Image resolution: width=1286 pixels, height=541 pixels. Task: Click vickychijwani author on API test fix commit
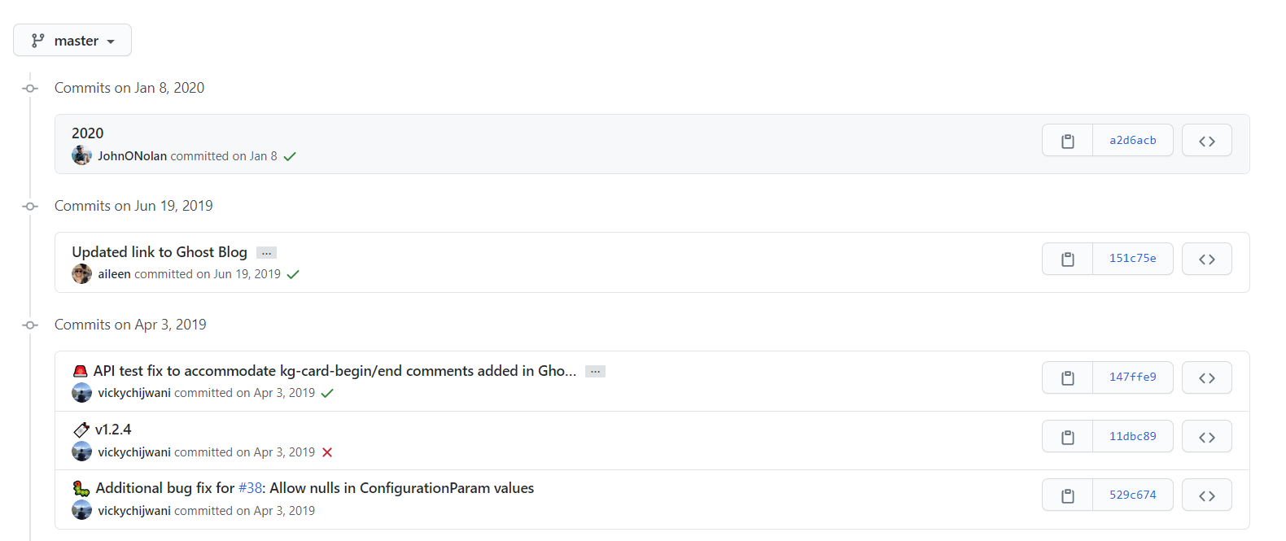coord(134,393)
